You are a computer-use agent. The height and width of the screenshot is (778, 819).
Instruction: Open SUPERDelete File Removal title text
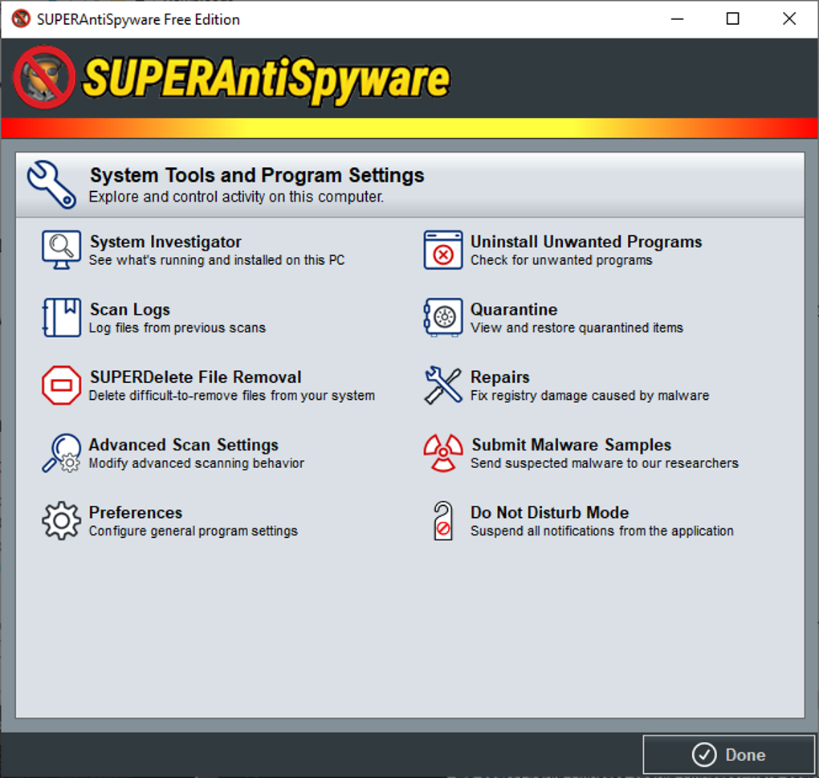195,377
